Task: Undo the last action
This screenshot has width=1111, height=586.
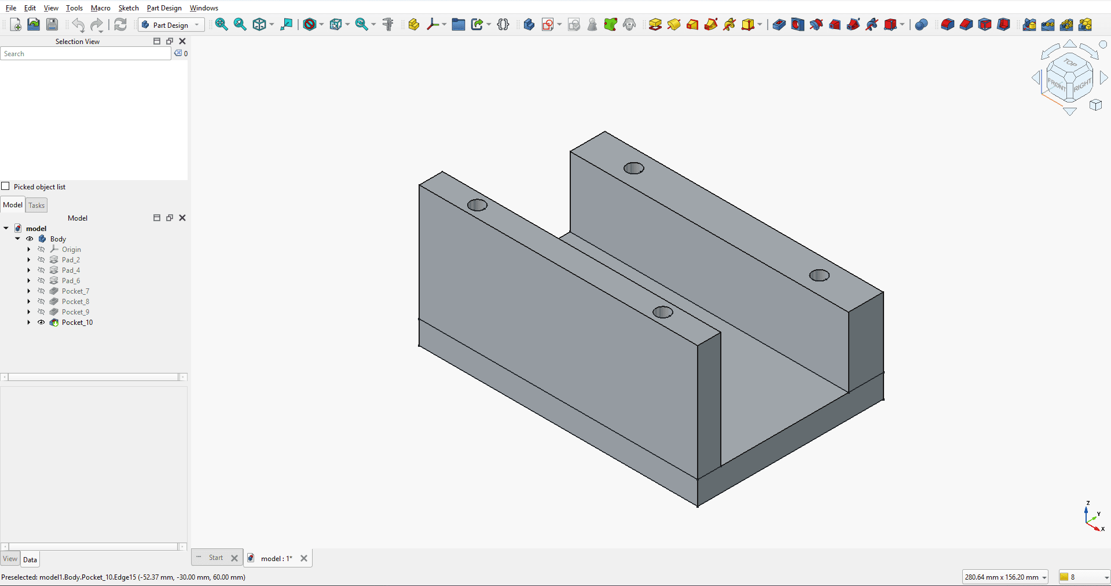Action: coord(78,24)
